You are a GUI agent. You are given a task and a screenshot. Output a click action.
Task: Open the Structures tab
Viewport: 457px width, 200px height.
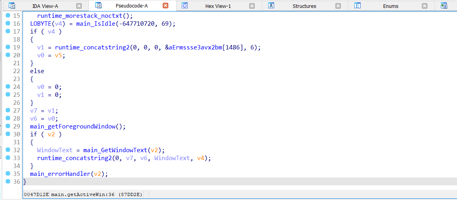(304, 6)
